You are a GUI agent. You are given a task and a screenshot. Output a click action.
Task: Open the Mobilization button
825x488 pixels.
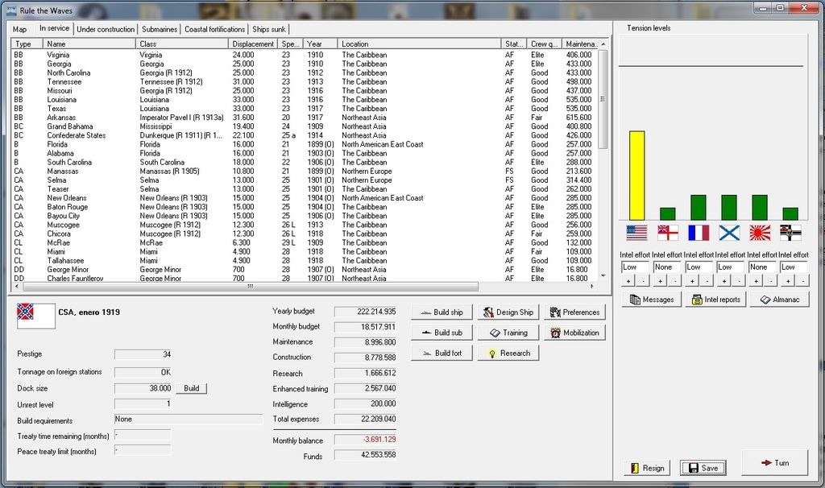pos(574,333)
